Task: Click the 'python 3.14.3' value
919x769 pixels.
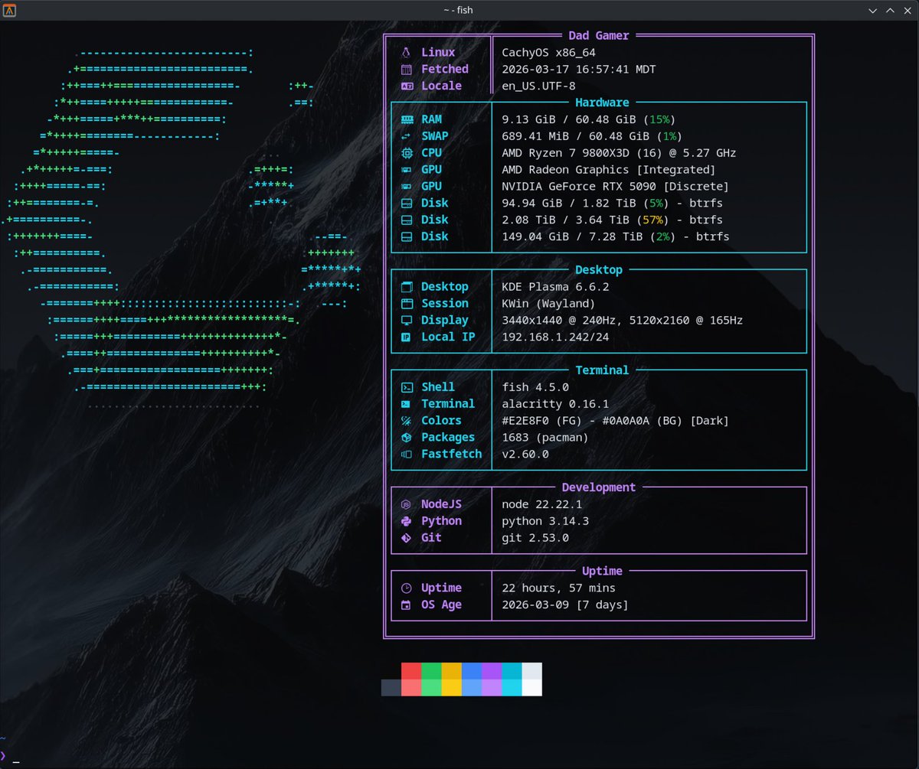Action: (x=545, y=522)
